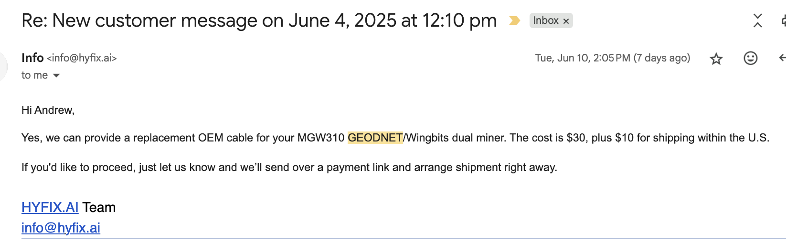
Task: Click the info@hyfix.ai signature link
Action: tap(61, 228)
